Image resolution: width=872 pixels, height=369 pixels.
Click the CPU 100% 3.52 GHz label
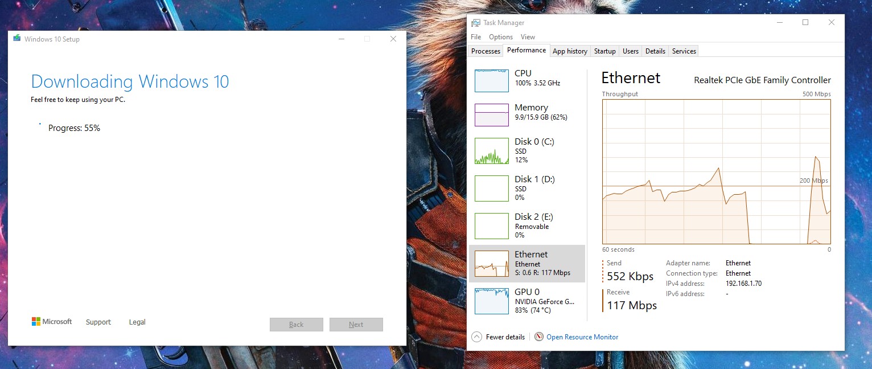(537, 83)
